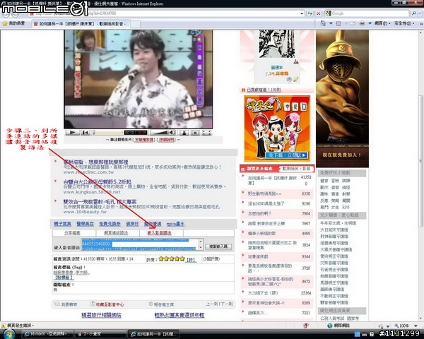Open the 安全性 (Safety) menu
The image size is (424, 339).
pyautogui.click(x=404, y=23)
